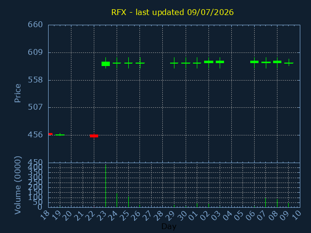
Task: Click the small green candlestick on day 19
Action: click(x=60, y=135)
